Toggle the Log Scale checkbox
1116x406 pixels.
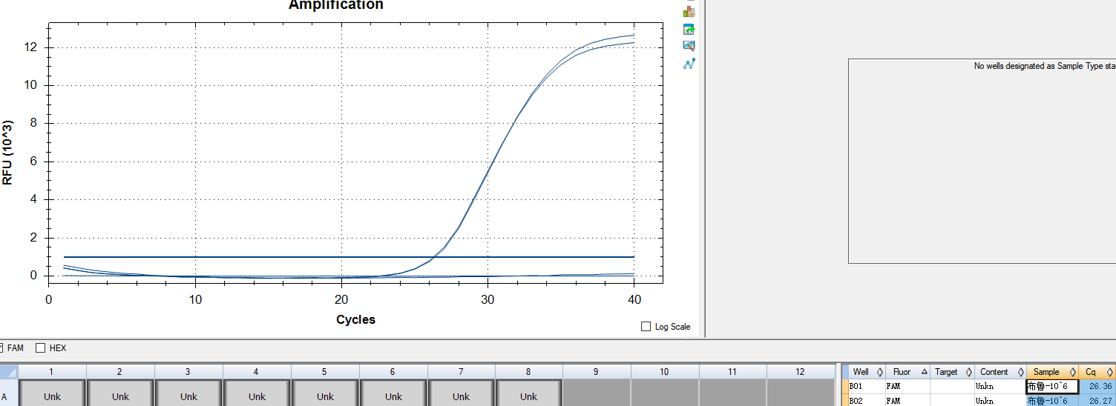[646, 327]
